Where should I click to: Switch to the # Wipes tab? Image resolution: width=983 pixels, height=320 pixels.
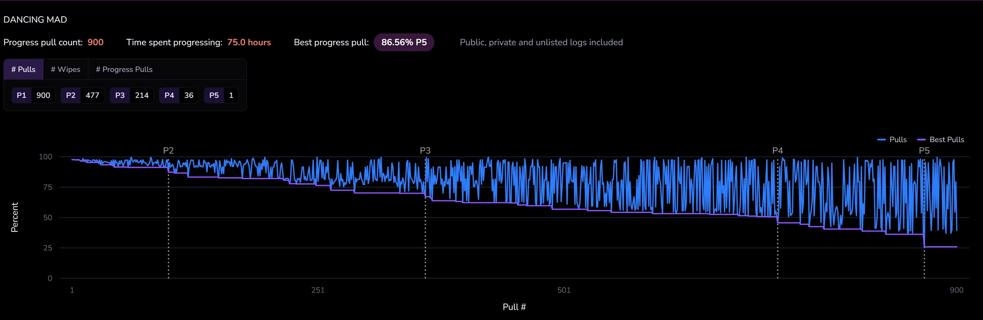pyautogui.click(x=66, y=69)
